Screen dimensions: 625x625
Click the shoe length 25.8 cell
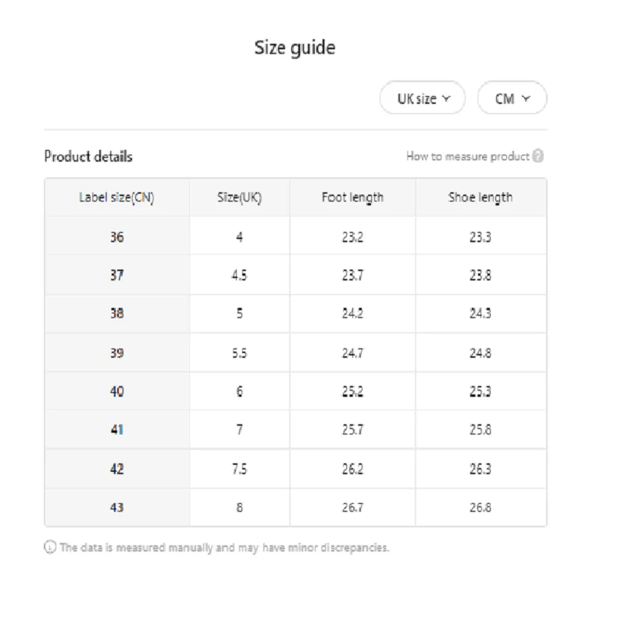[x=480, y=430]
